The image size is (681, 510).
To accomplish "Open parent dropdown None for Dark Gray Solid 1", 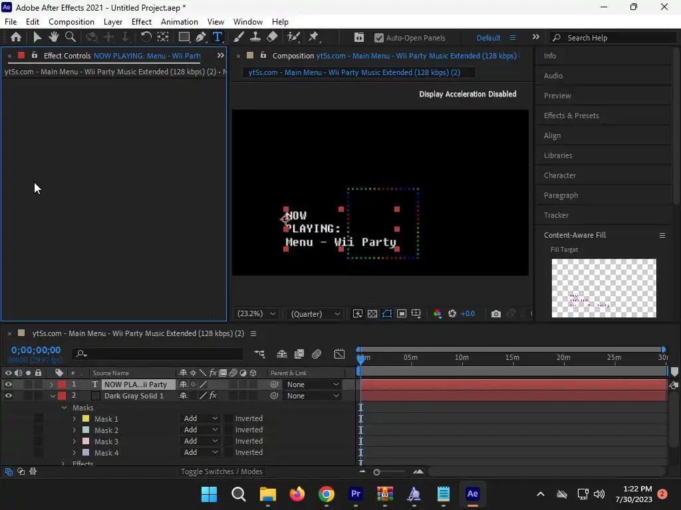I will pos(311,396).
